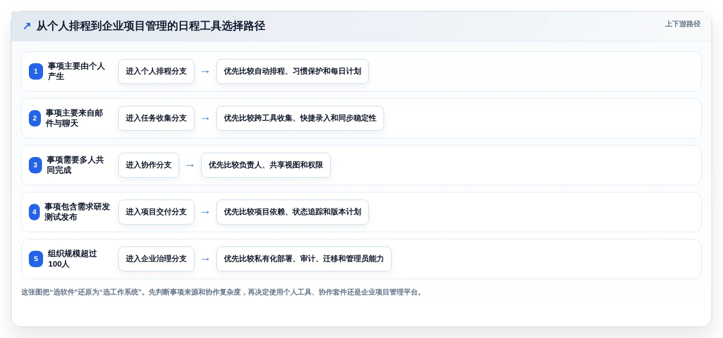Click the text 组织规模超过100人

click(x=72, y=259)
